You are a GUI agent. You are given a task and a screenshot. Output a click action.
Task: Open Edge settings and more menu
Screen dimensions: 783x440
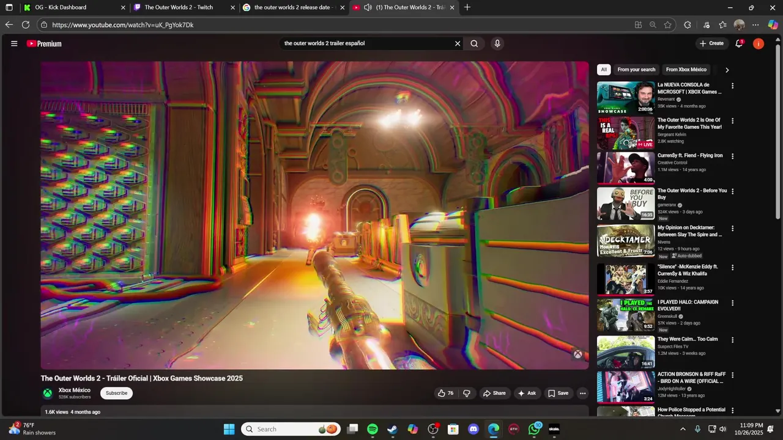(755, 25)
